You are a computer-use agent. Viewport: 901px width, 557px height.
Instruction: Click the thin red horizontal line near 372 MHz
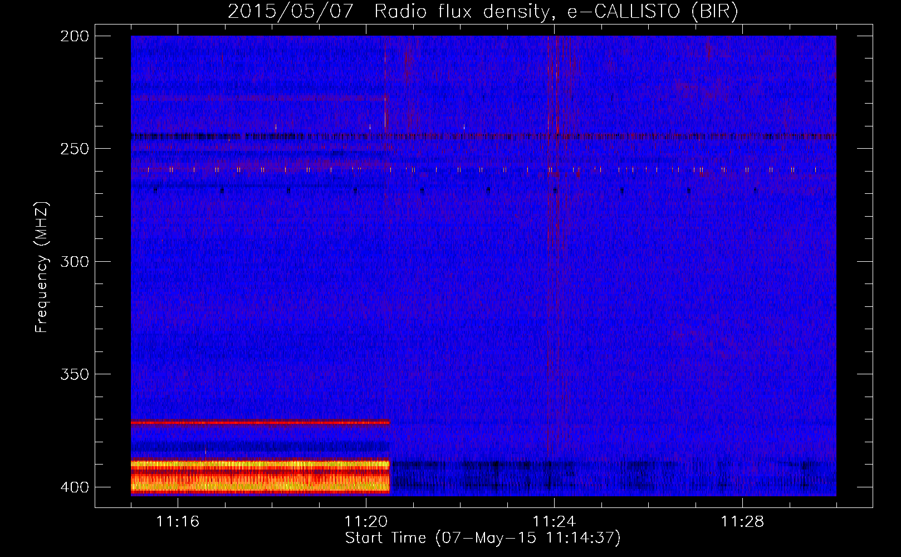[260, 423]
